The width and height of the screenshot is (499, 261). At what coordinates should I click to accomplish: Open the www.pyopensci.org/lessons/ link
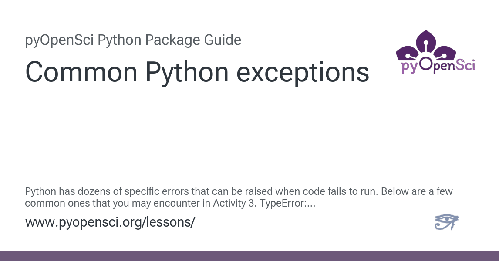tap(110, 222)
